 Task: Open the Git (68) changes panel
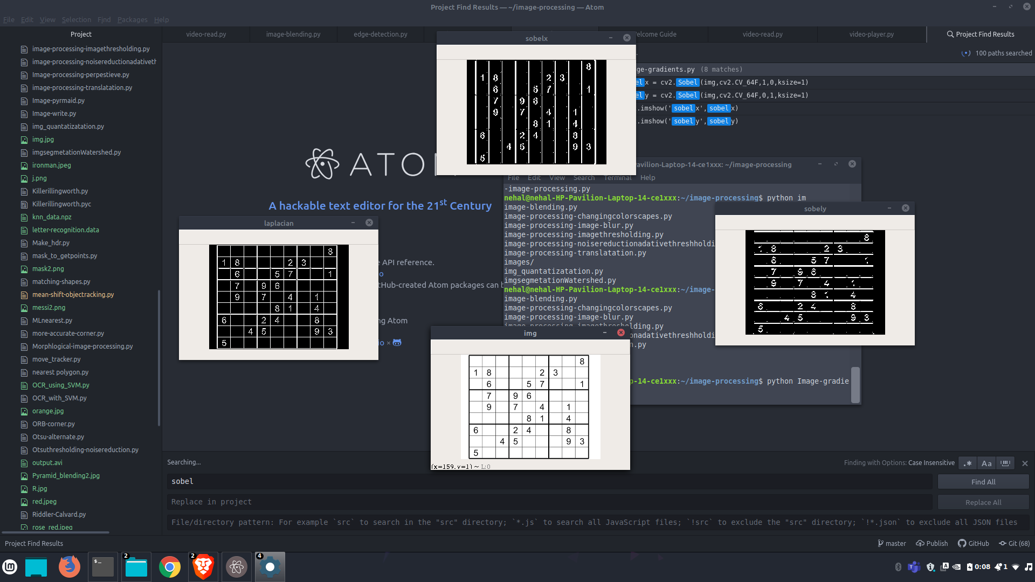tap(1014, 543)
